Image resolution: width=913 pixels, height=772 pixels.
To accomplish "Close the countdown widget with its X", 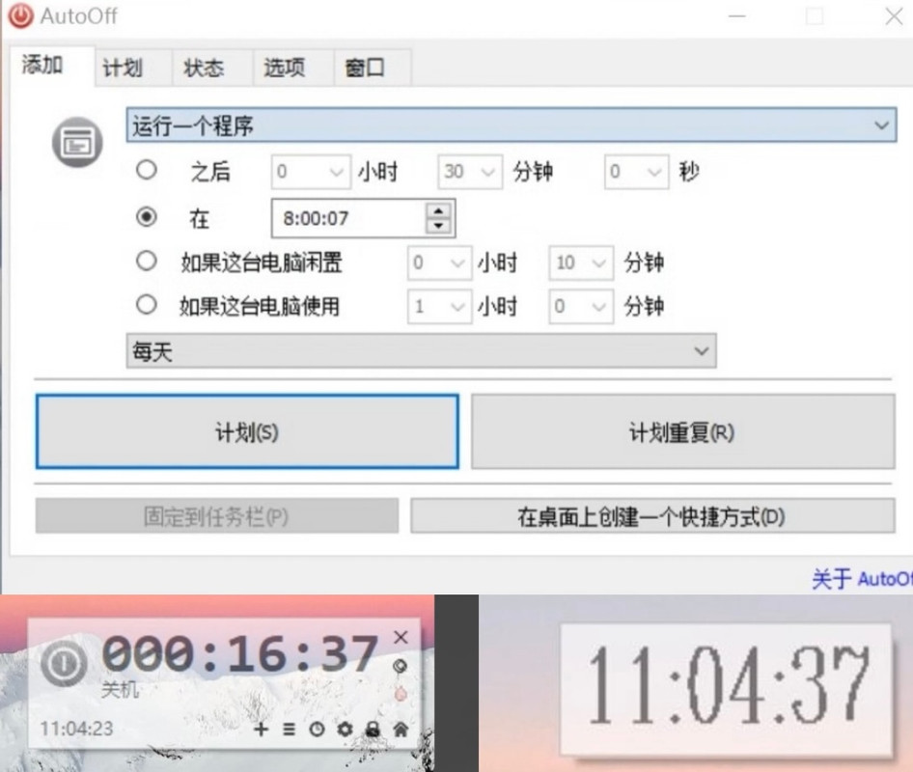I will coord(401,637).
